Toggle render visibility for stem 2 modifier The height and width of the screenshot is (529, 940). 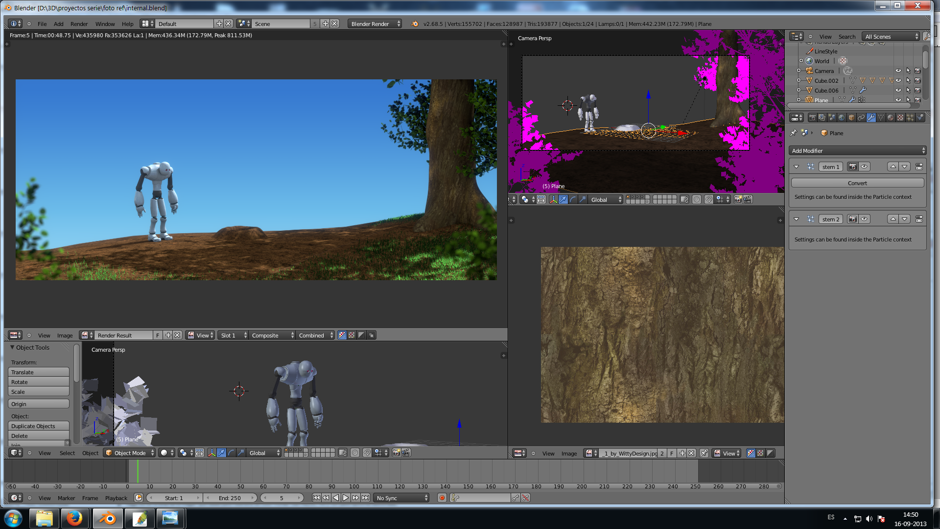point(853,219)
